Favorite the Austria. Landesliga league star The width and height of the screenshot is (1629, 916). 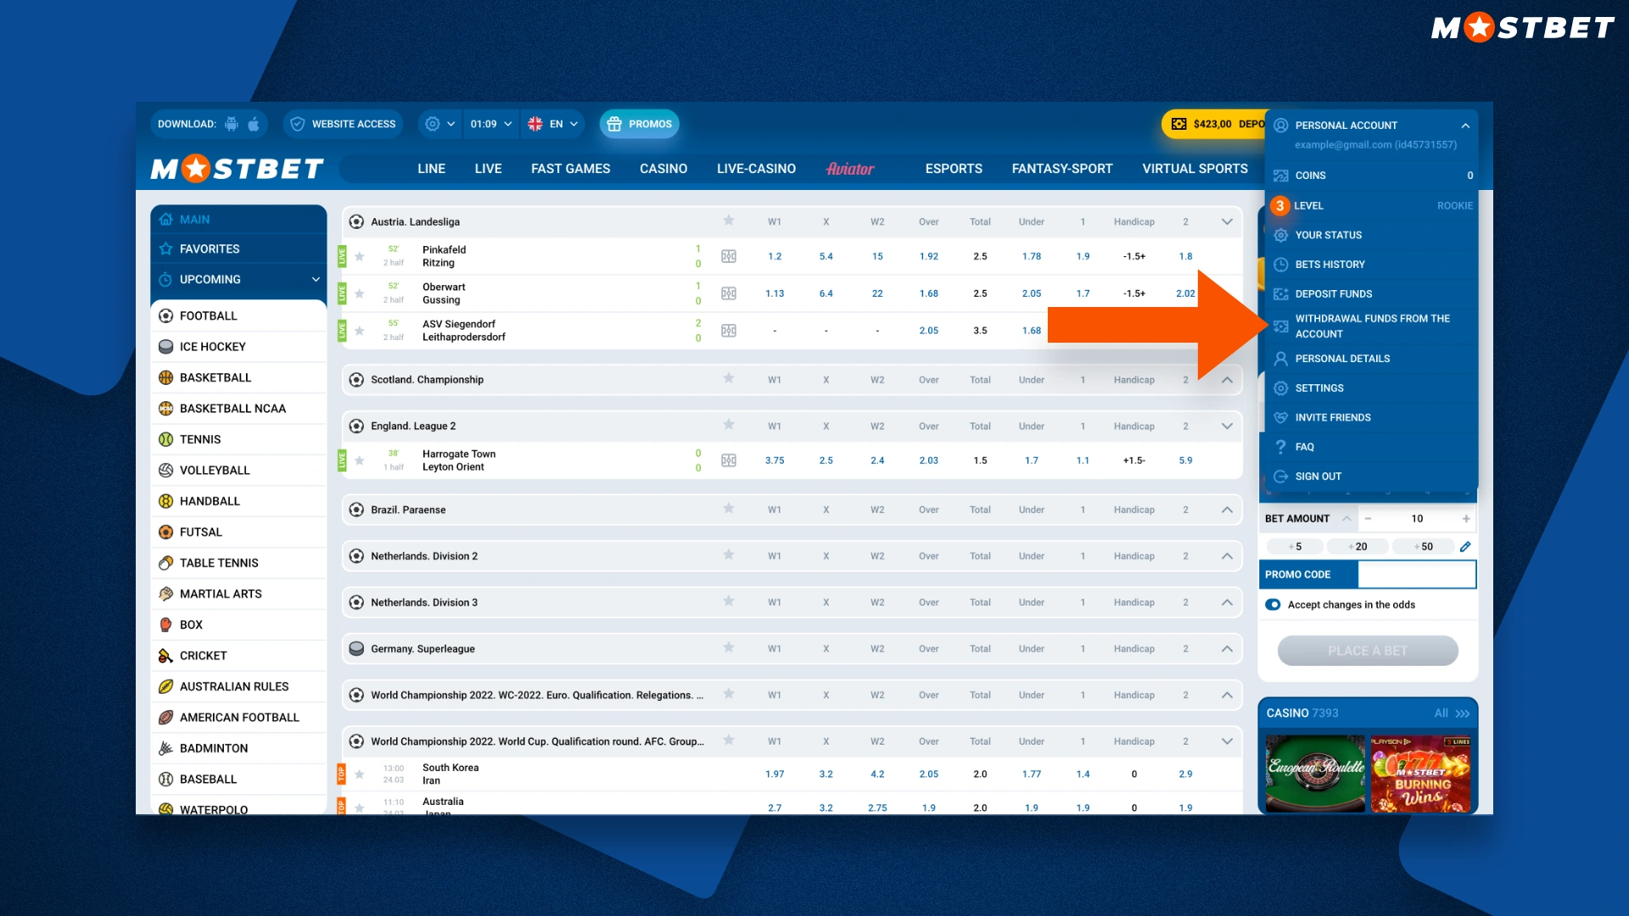(x=728, y=221)
